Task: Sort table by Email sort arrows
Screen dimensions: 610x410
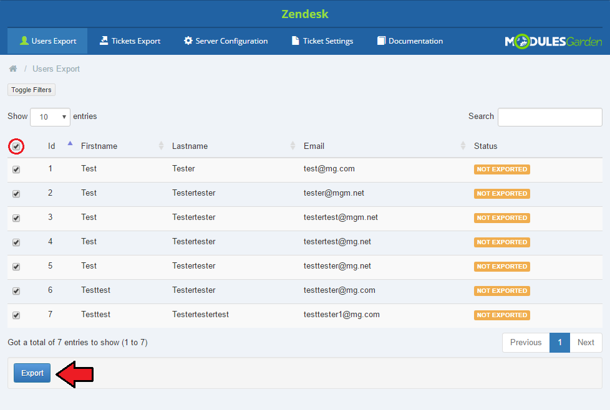Action: [463, 146]
